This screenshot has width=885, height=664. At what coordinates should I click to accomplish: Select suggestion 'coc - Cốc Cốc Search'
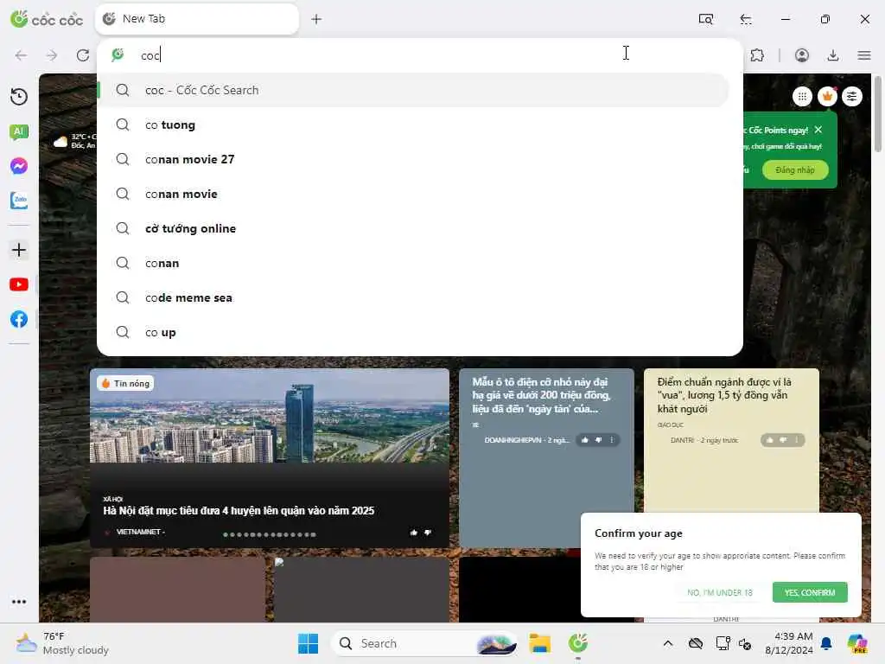pyautogui.click(x=414, y=90)
